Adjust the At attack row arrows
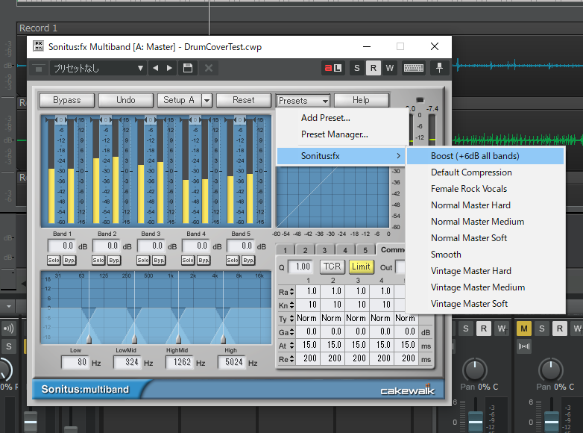 tap(291, 346)
